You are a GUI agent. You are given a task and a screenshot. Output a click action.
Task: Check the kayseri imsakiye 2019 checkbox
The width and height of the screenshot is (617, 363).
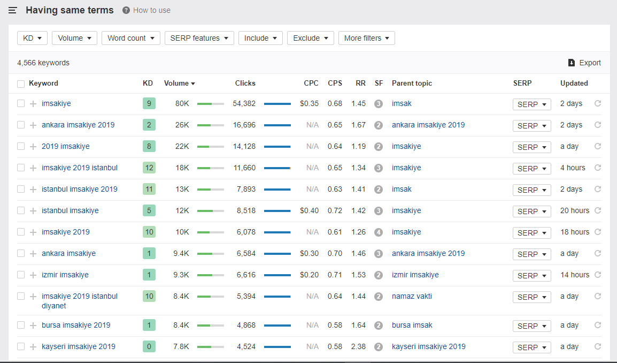[21, 346]
